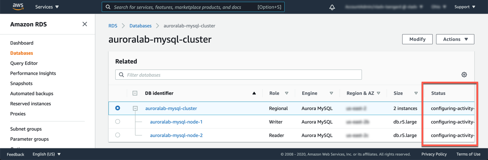Open Query Editor in sidebar
The width and height of the screenshot is (488, 160).
point(24,63)
